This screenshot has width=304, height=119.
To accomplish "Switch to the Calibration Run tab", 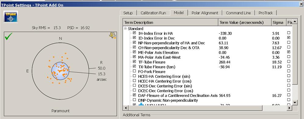I will point(153,13).
